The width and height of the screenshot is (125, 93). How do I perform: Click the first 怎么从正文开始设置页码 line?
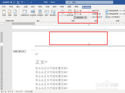tap(51, 68)
